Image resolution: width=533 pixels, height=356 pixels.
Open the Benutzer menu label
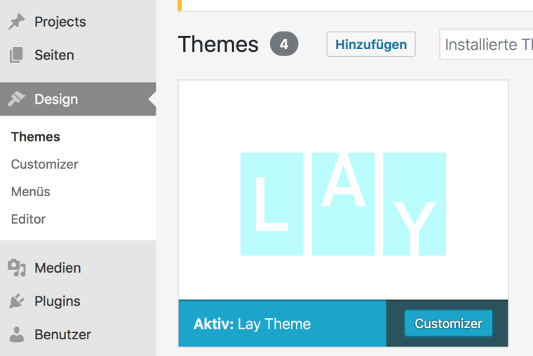coord(62,334)
